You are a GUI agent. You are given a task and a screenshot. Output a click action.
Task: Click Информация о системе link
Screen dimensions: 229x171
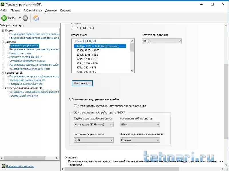pos(20,166)
